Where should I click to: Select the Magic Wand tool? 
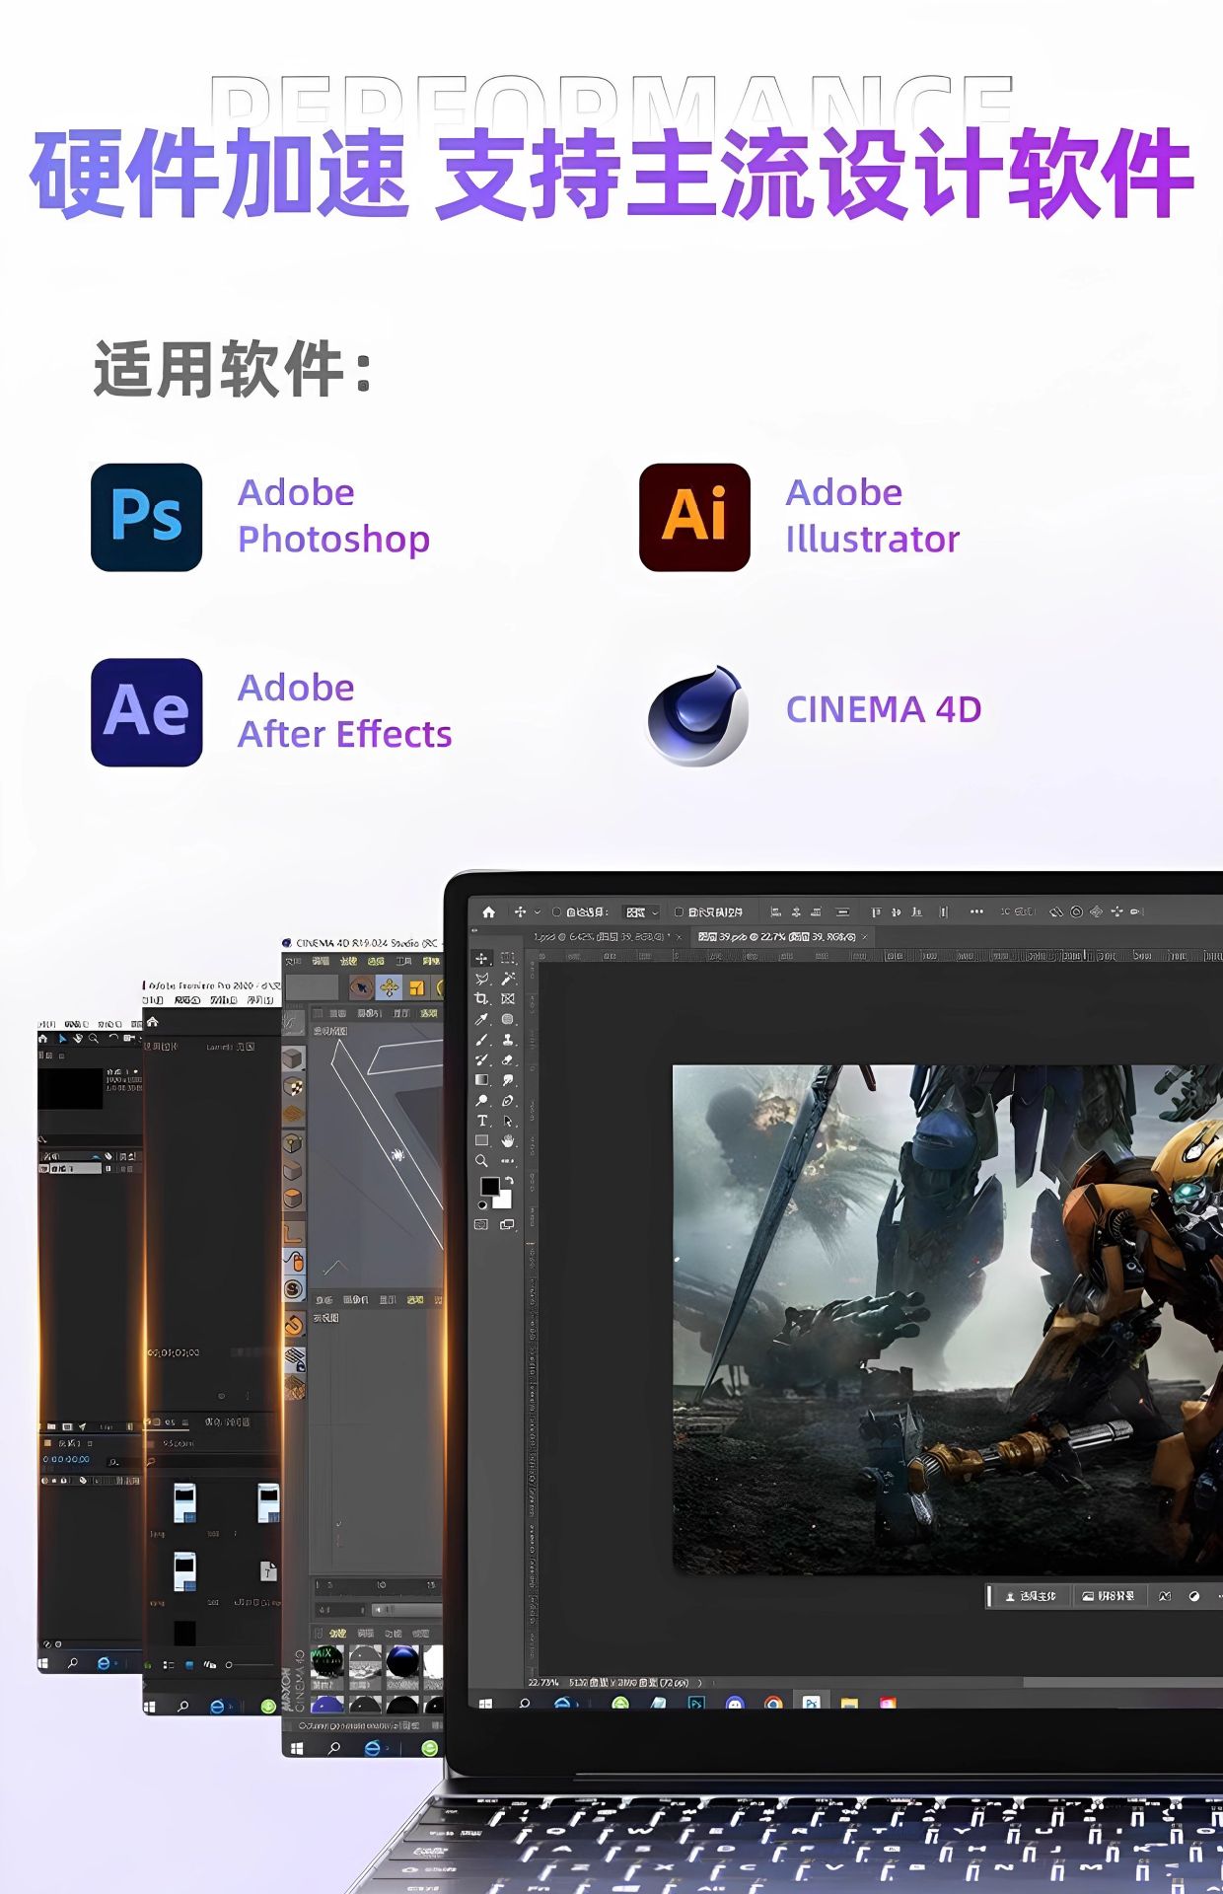(508, 978)
